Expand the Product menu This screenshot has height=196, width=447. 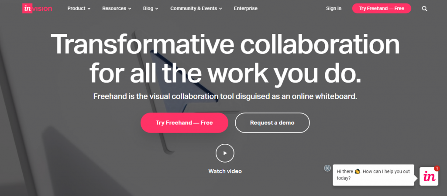coord(79,9)
